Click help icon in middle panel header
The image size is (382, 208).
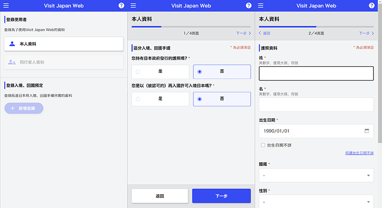[x=248, y=6]
